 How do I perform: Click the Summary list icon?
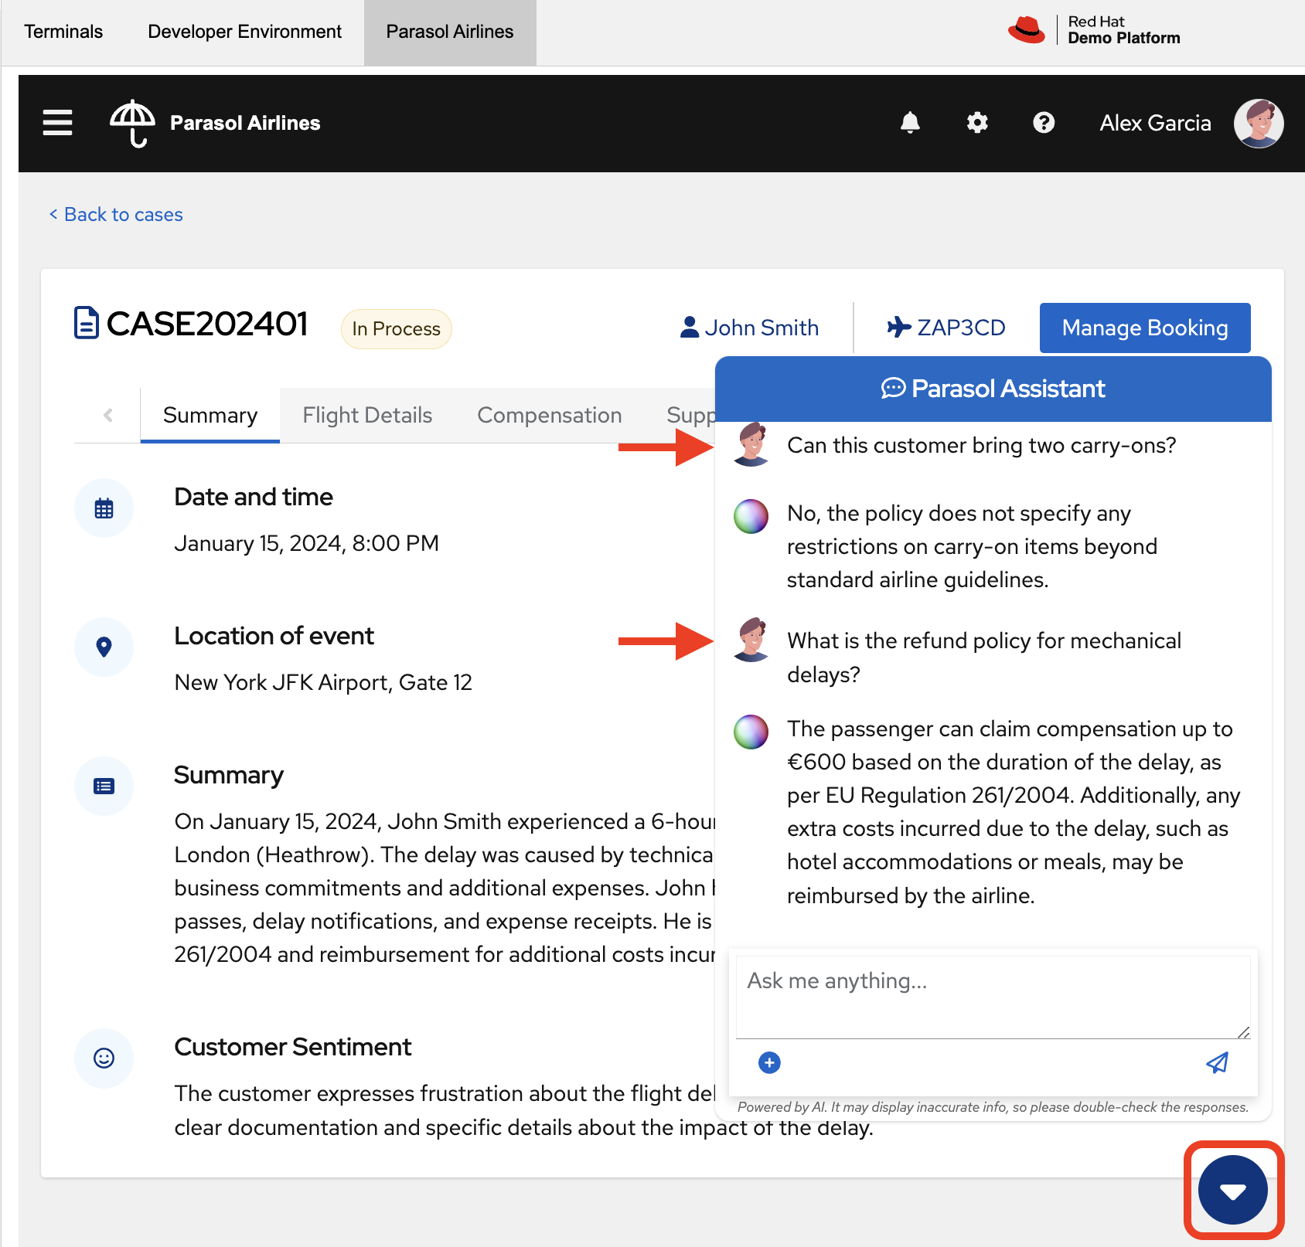coord(104,786)
